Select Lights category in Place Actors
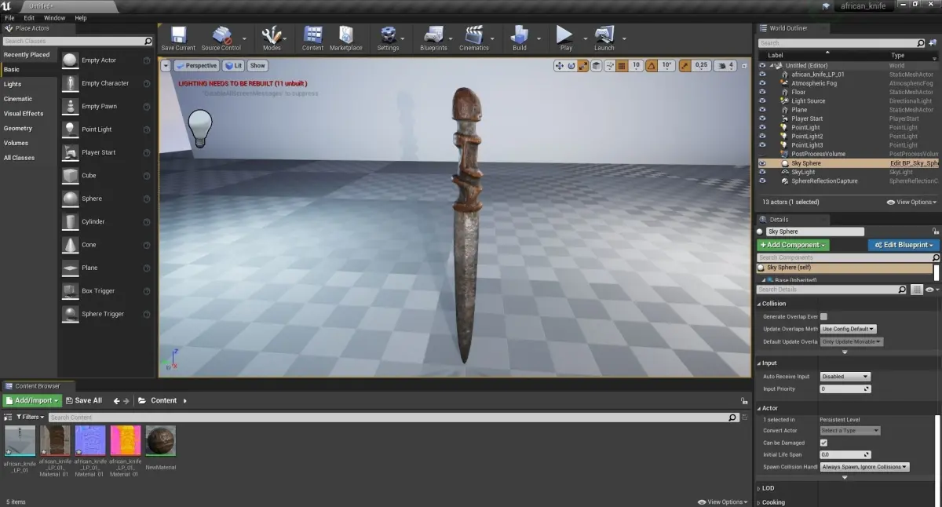Image resolution: width=942 pixels, height=507 pixels. [13, 84]
